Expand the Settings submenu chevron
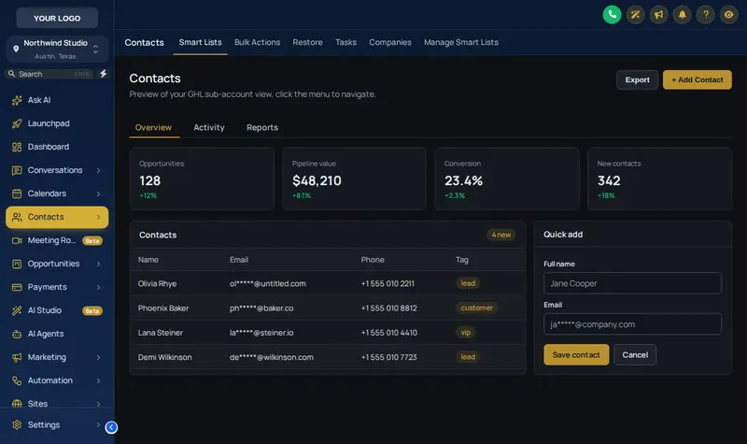Screen dimensions: 747x444 point(99,424)
